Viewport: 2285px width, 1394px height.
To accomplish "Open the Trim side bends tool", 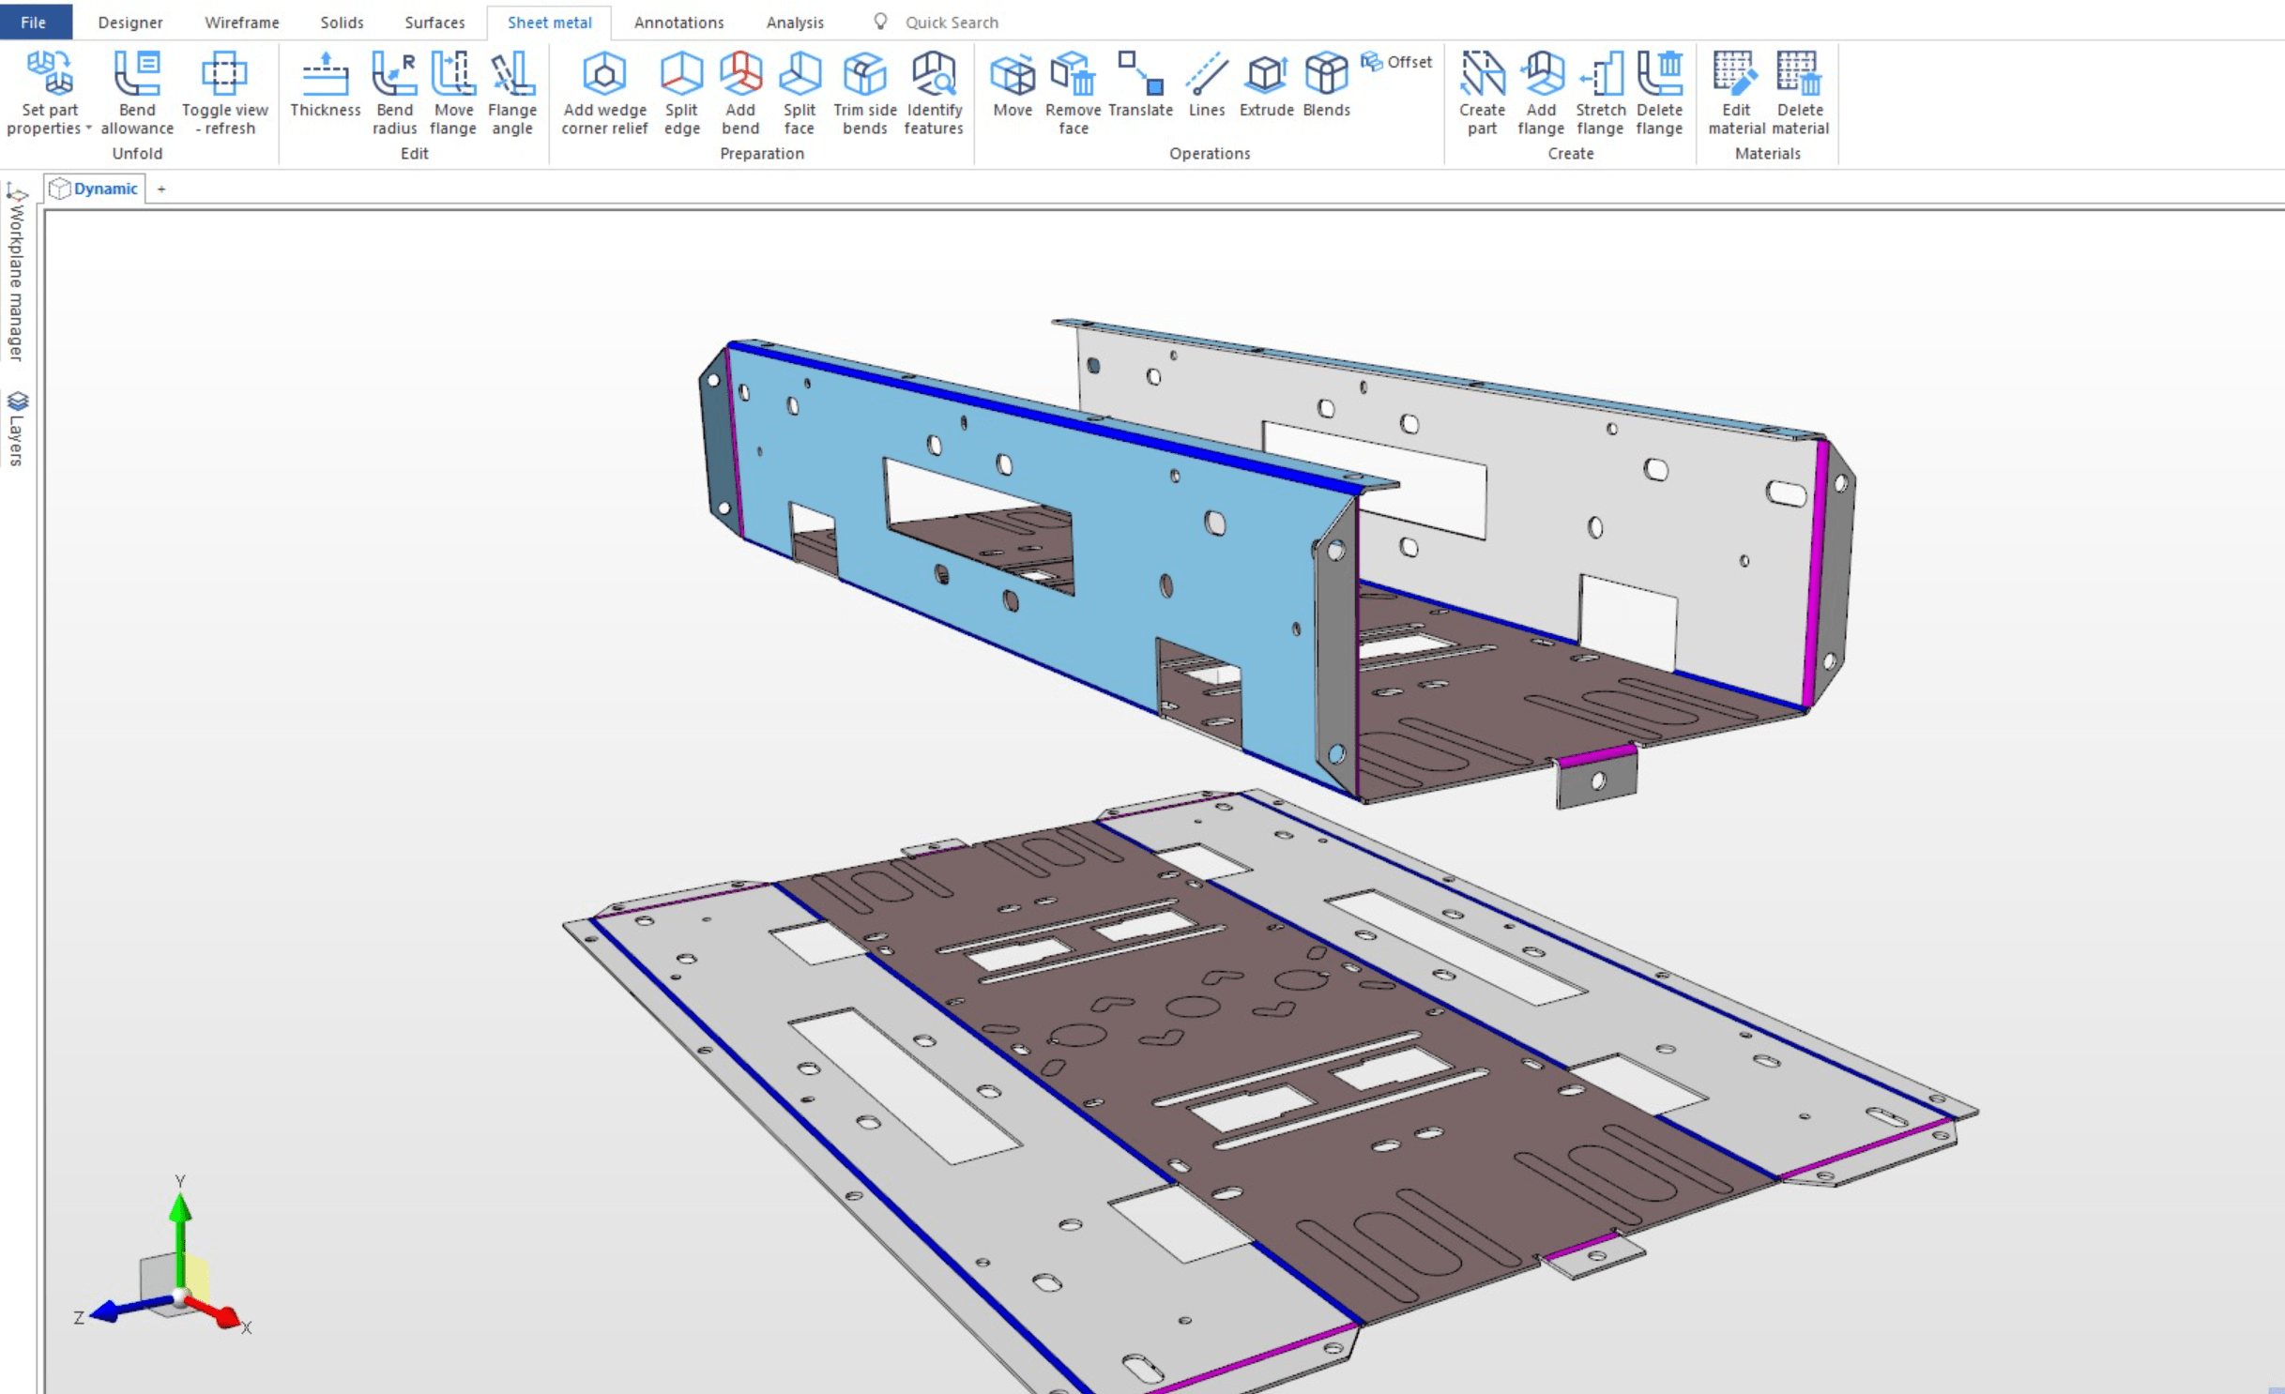I will coord(862,89).
